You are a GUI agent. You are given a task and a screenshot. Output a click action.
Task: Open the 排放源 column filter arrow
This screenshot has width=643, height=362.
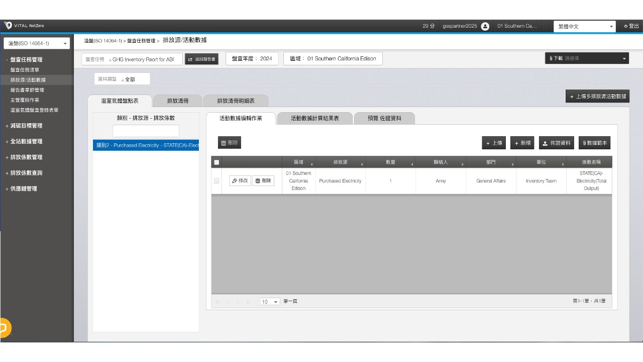(x=362, y=164)
